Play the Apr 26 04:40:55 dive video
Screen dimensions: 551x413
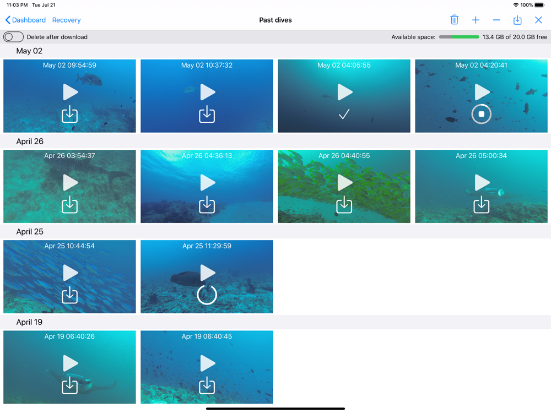pos(345,183)
